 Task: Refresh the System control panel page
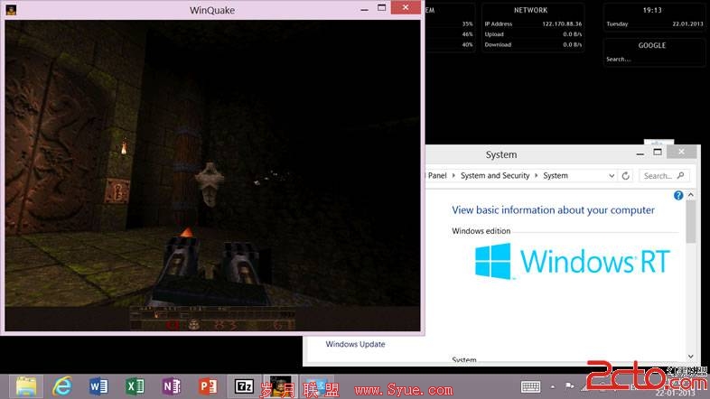pyautogui.click(x=626, y=175)
